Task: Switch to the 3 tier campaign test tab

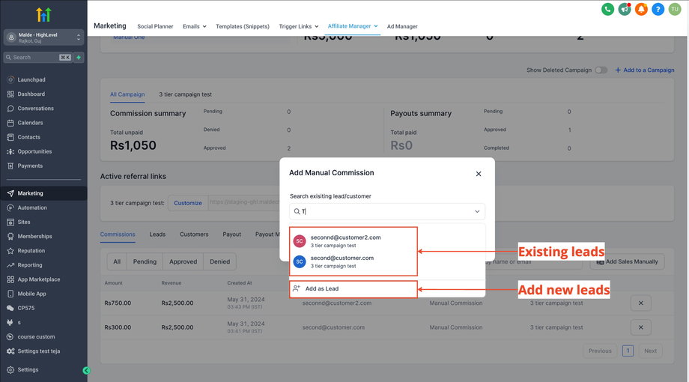Action: click(185, 94)
